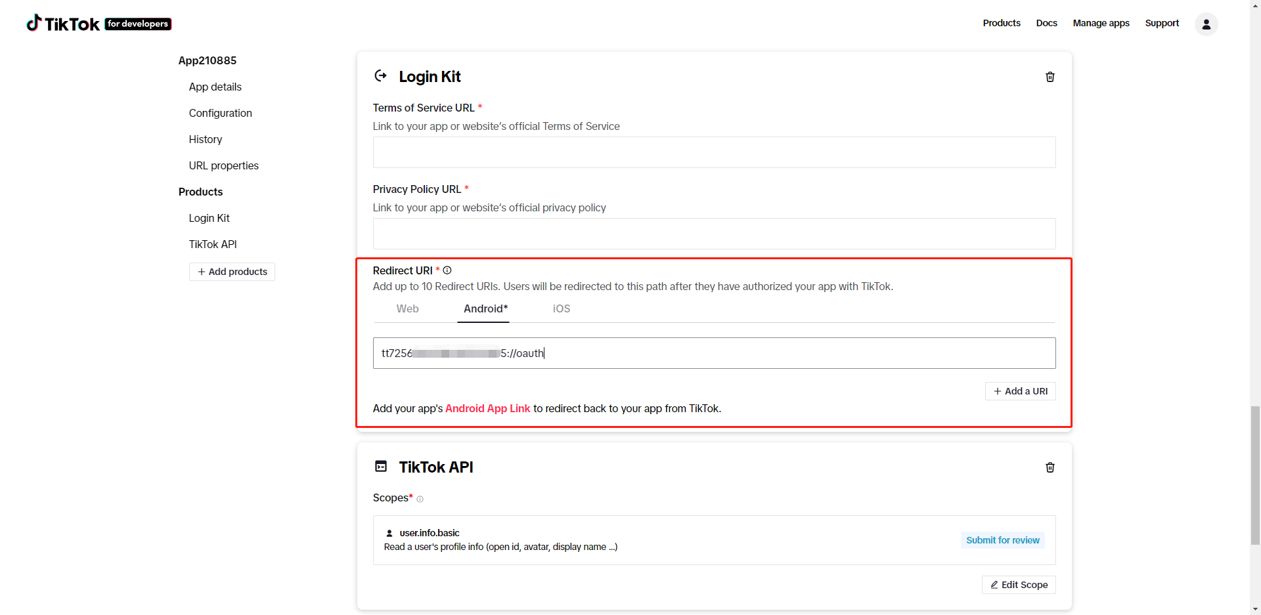Delete the TikTok API product via trash icon

click(1050, 467)
